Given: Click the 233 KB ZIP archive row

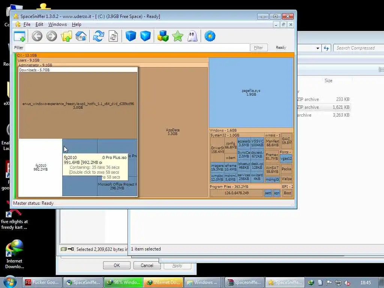Looking at the screenshot, I should click(324, 99).
